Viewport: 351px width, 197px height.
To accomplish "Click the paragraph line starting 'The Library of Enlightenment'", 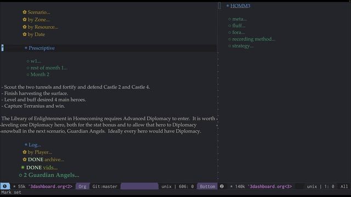I will 109,118.
